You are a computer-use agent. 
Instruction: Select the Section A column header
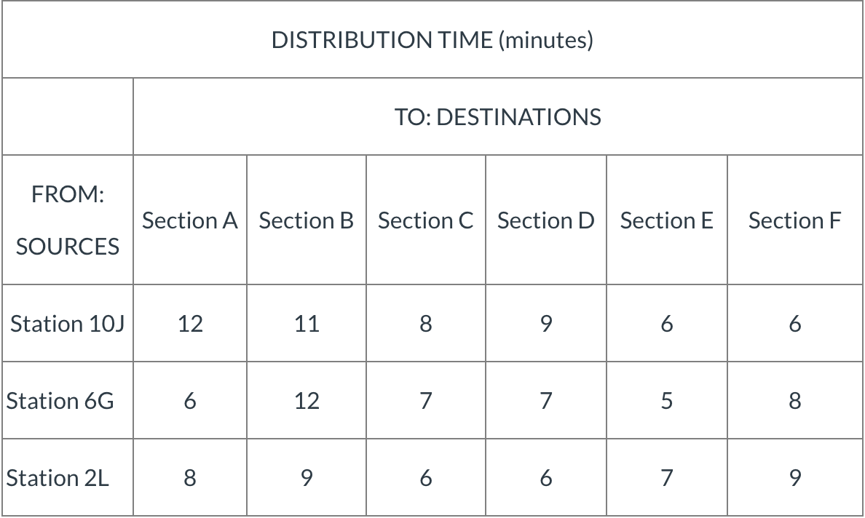[x=190, y=220]
